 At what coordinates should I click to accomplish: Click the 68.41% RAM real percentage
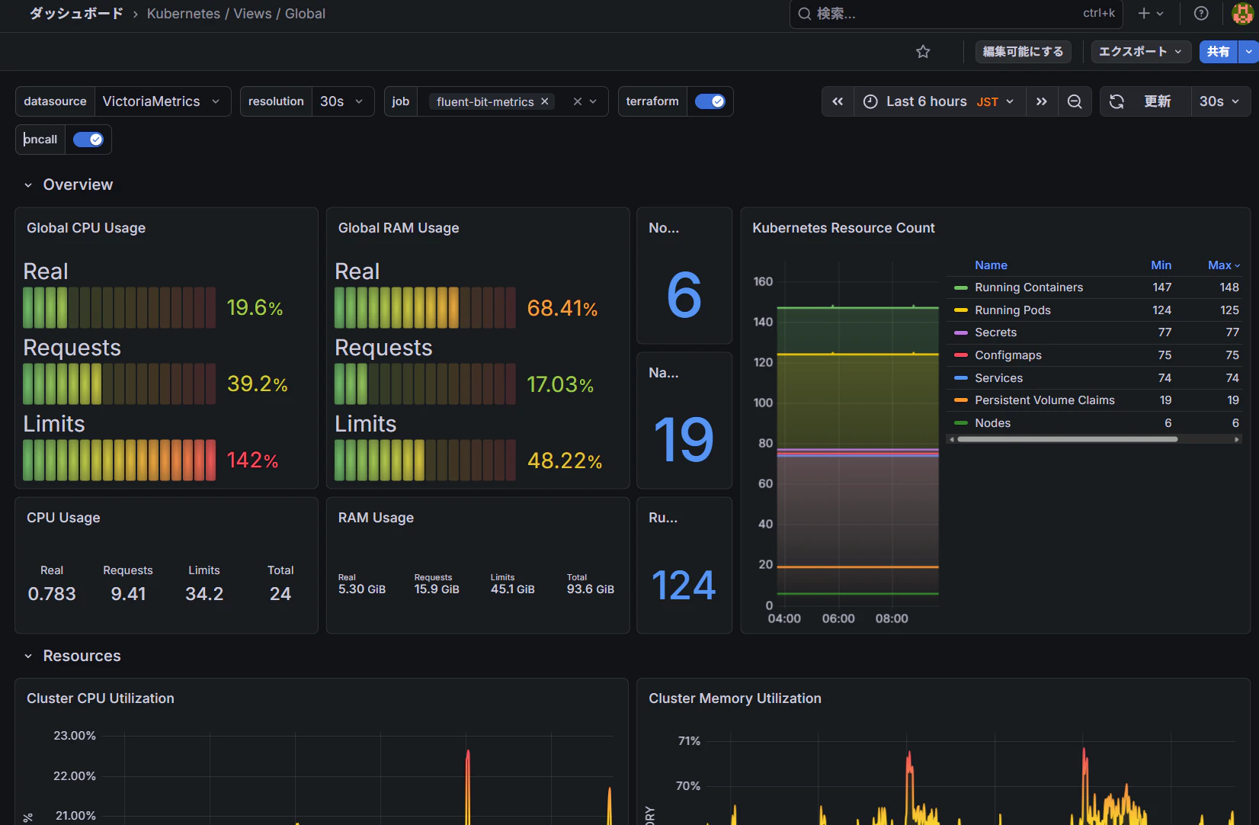click(x=562, y=308)
